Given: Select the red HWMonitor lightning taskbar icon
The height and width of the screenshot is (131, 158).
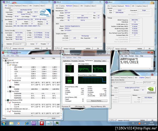Looking at the screenshot, I should 42,123.
